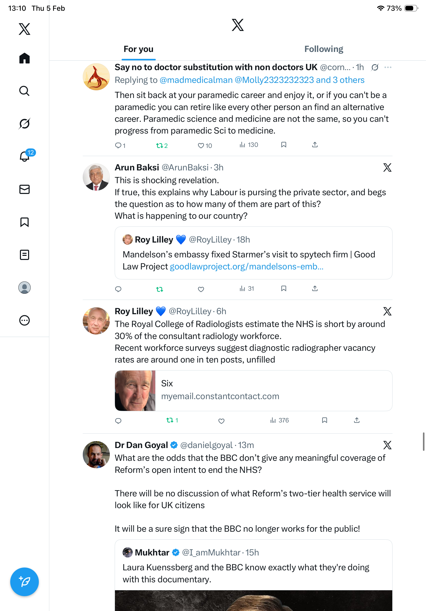
Task: Switch to the Following tab
Action: (x=324, y=49)
